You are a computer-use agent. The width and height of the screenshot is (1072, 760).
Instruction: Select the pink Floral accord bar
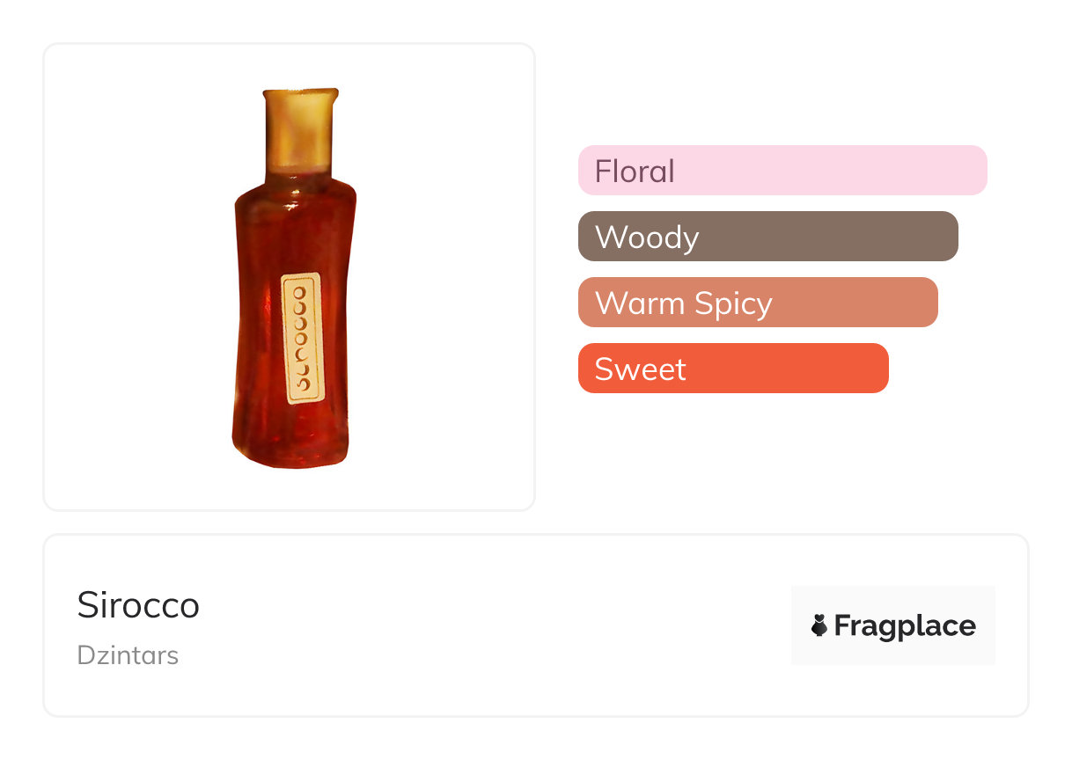click(x=782, y=170)
